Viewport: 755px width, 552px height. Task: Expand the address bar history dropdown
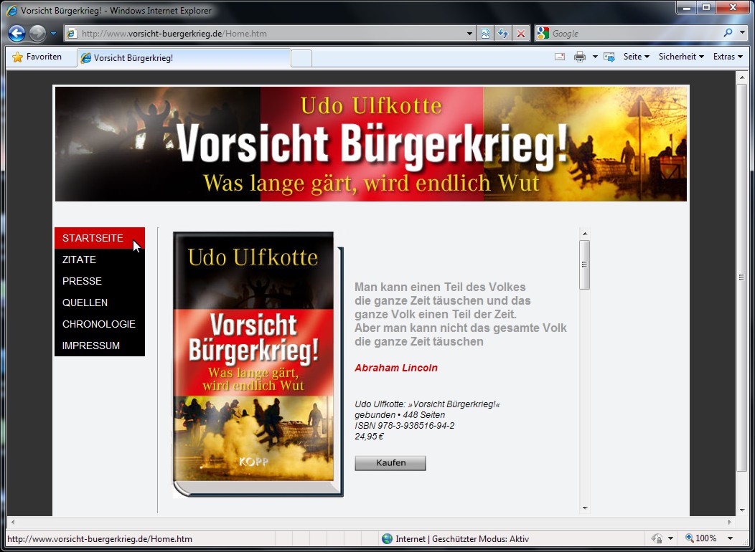pos(470,34)
